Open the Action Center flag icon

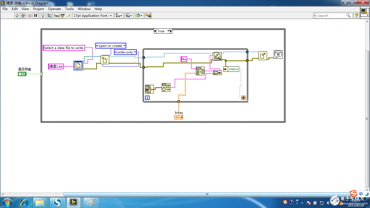(309, 203)
